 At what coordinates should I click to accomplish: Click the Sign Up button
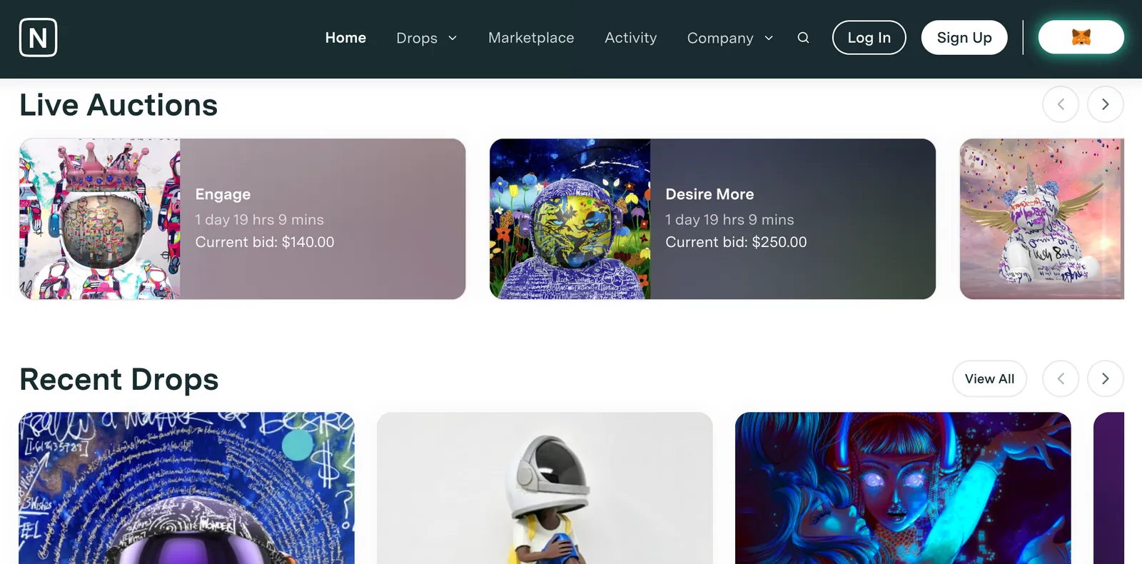pos(964,38)
